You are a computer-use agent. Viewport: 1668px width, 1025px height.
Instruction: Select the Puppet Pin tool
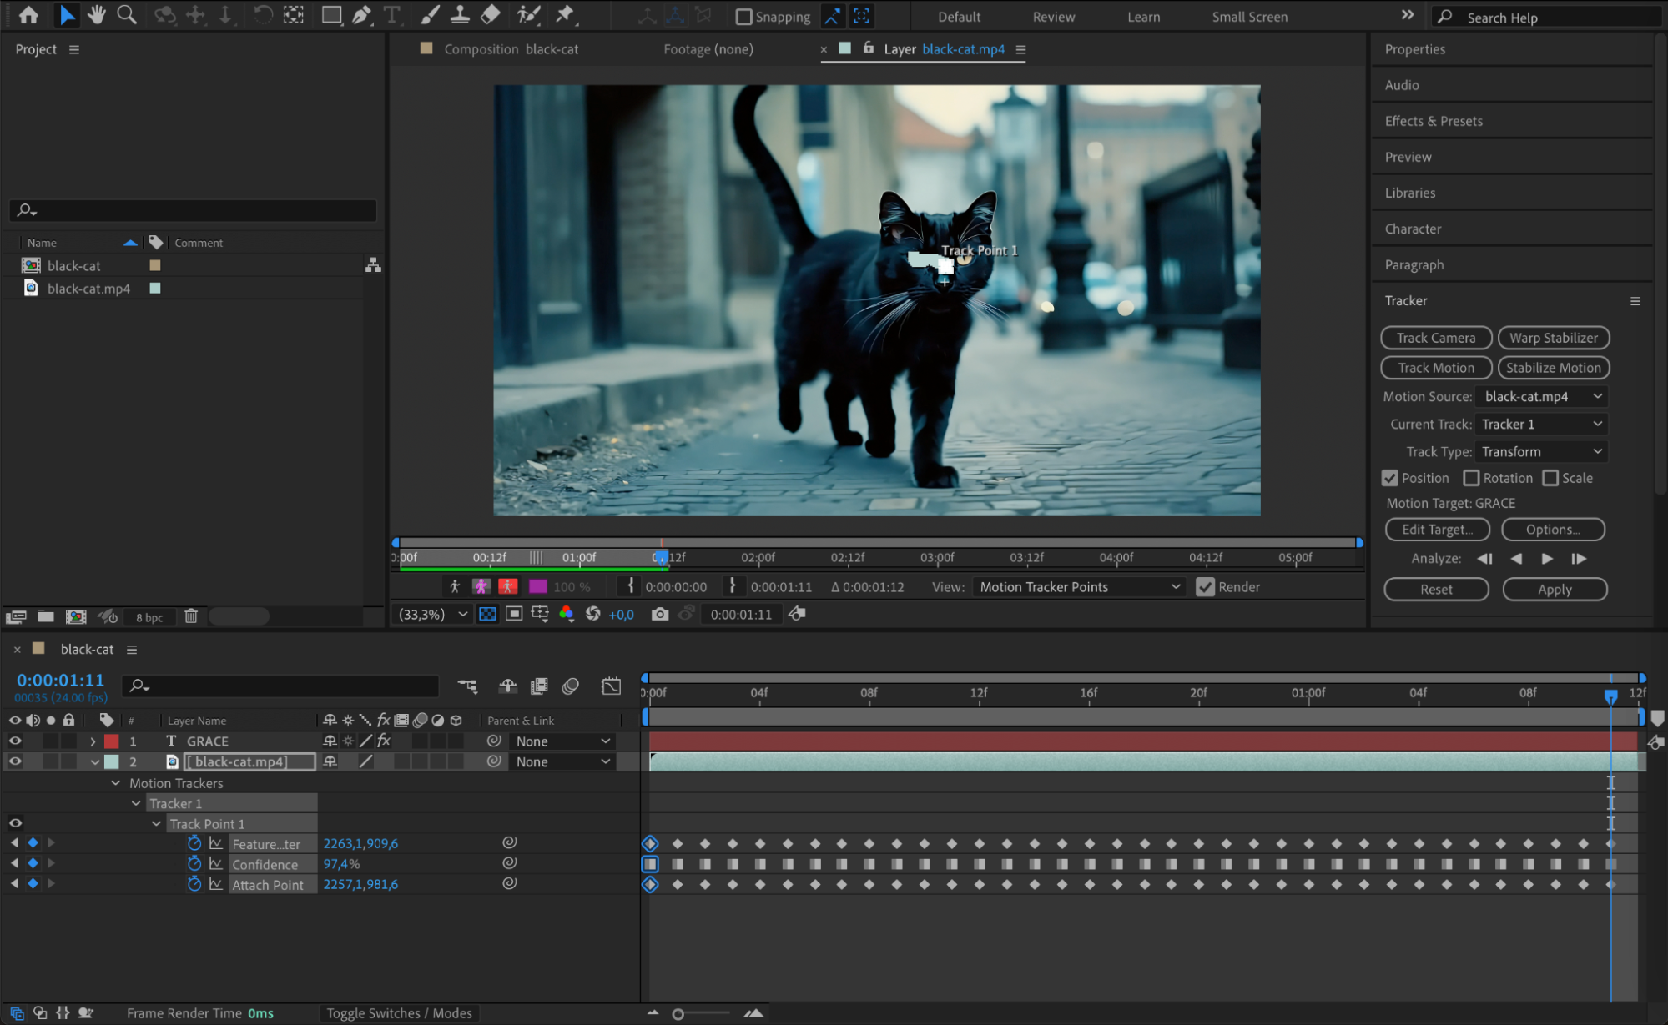565,14
